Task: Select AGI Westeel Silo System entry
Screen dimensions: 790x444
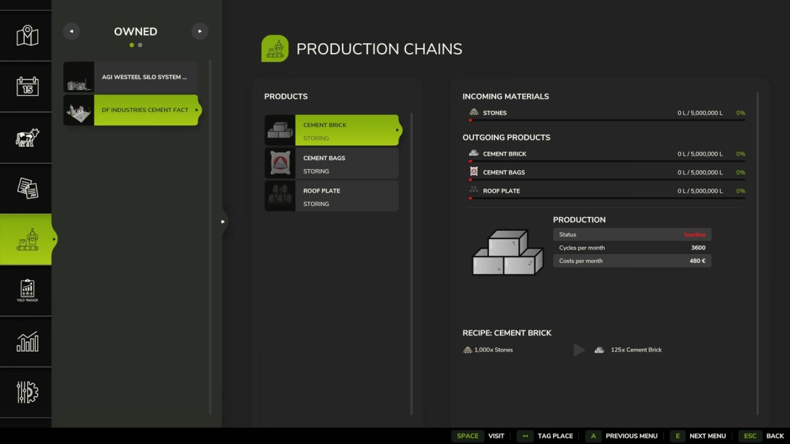Action: [131, 77]
